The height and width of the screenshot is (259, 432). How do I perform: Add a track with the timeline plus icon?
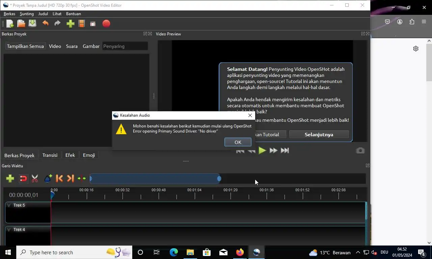(10, 178)
